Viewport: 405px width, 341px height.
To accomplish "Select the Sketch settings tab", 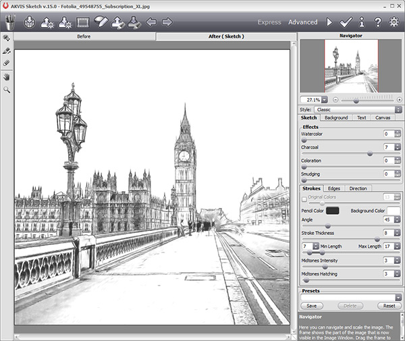I will 309,117.
